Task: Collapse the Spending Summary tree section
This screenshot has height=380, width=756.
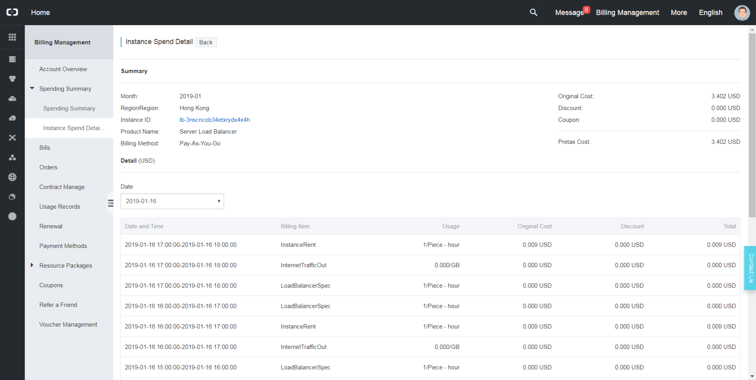Action: pos(32,89)
